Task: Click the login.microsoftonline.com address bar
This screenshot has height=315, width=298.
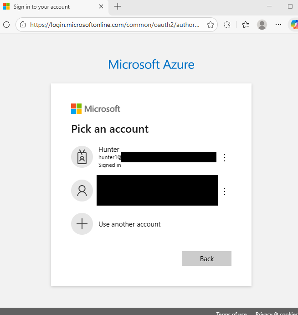Action: 115,25
